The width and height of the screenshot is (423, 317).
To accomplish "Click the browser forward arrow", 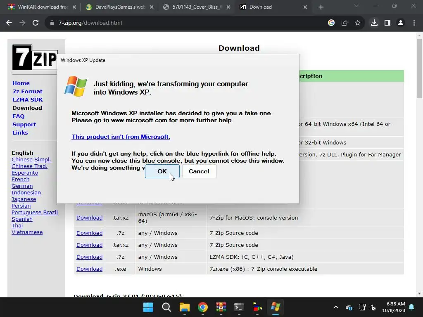I will tap(22, 23).
